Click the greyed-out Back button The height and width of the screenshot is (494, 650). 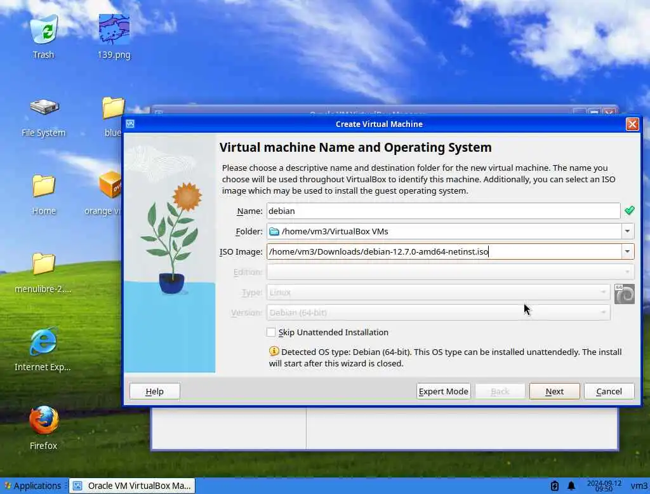500,391
